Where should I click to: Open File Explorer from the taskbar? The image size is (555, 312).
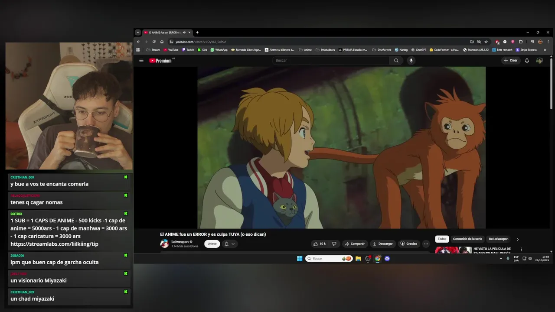click(358, 259)
